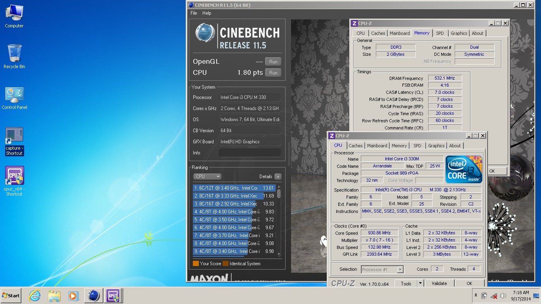The width and height of the screenshot is (541, 304).
Task: Open the Computer desktop icon
Action: [14, 16]
